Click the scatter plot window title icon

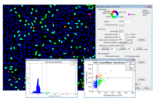coord(85,60)
